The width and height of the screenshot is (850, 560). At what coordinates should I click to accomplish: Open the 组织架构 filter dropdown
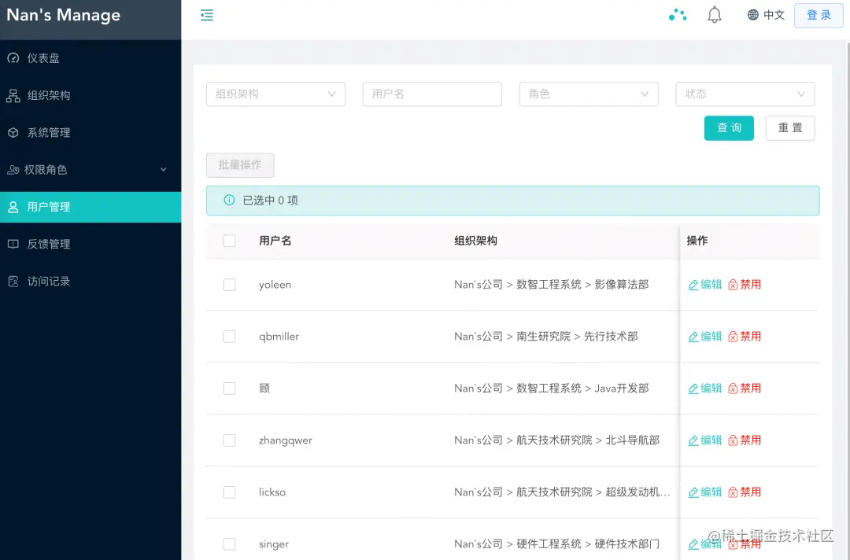click(x=275, y=94)
